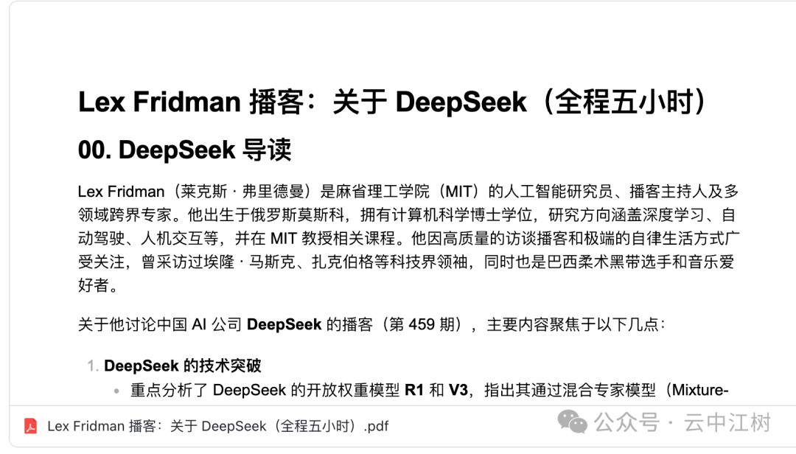Click the WeChat logo in the watermark
Screen dimensions: 796x454
[573, 422]
